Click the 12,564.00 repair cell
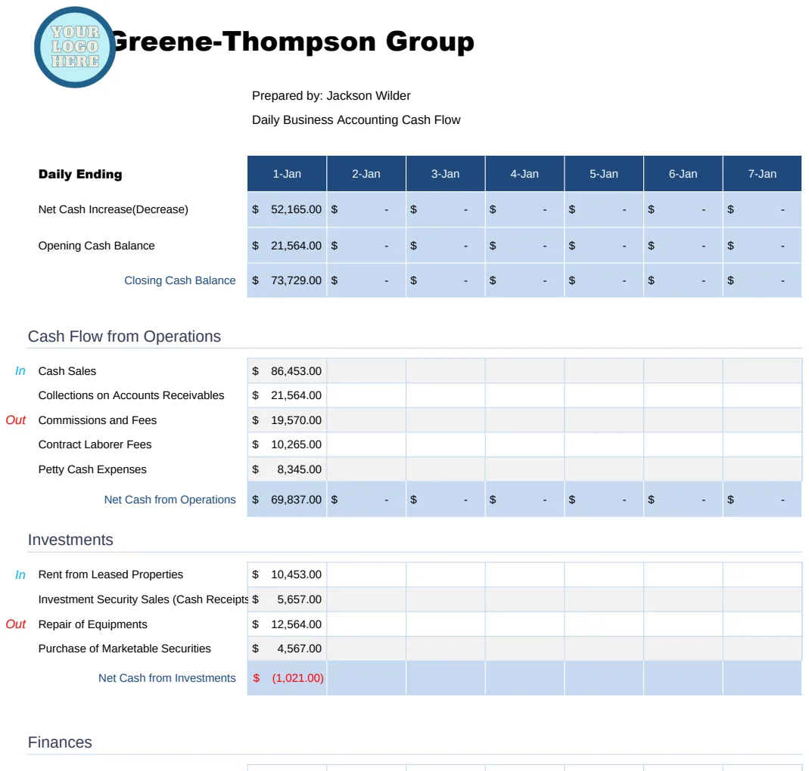 pos(287,624)
